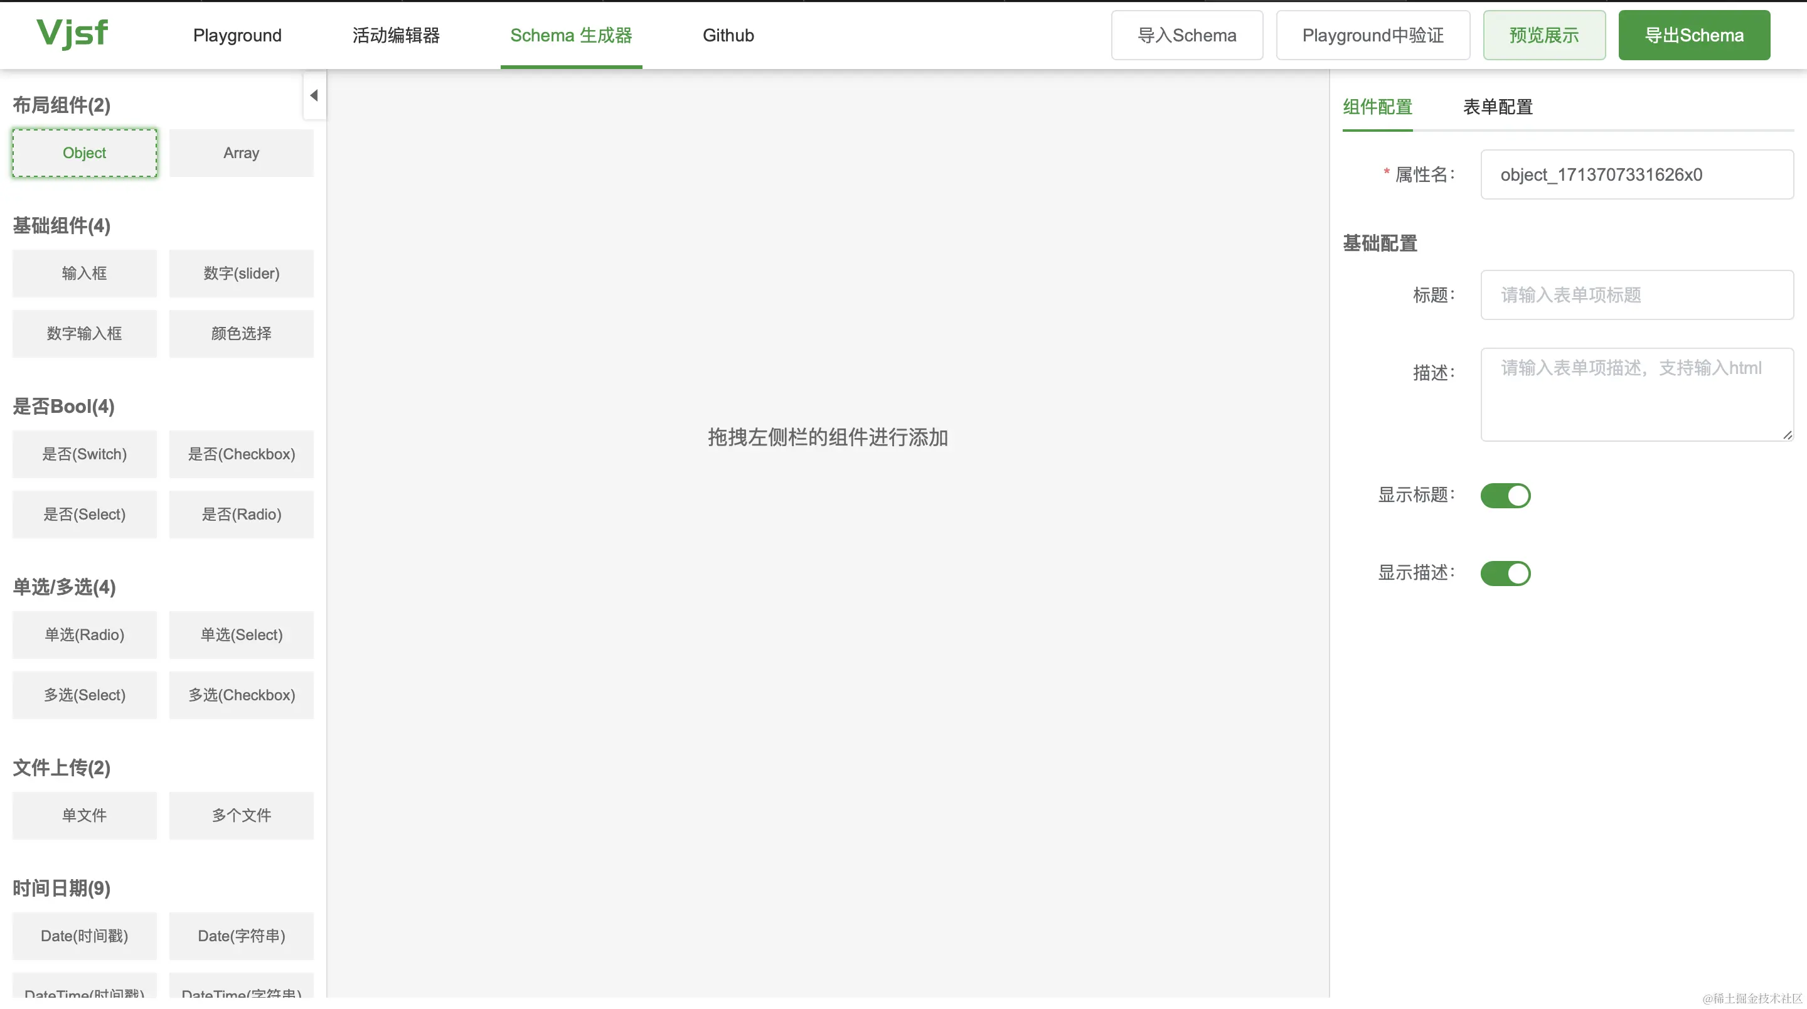Select the 组件配置 tab

pos(1377,107)
